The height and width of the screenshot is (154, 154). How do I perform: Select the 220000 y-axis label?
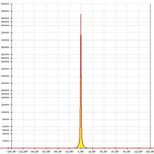(5, 69)
